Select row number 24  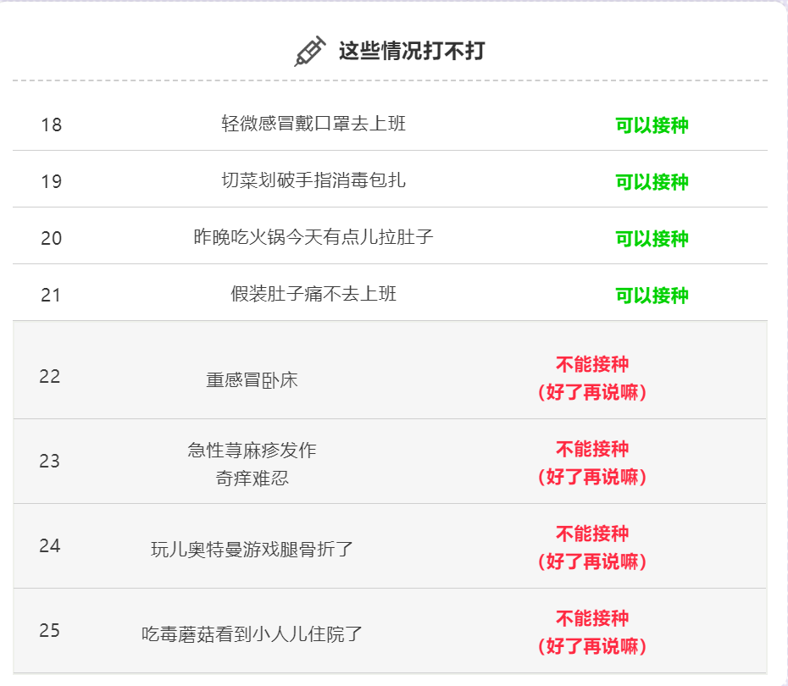pyautogui.click(x=50, y=545)
